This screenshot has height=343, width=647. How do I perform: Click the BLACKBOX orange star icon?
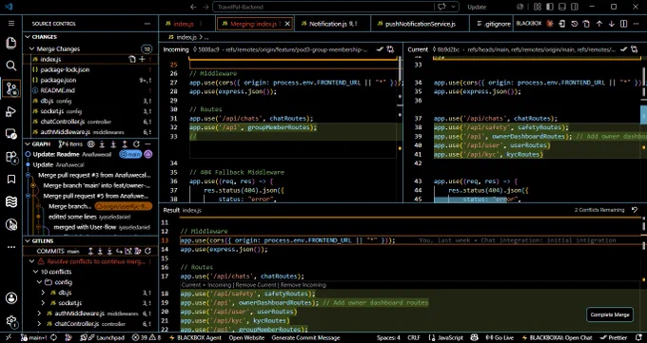pos(550,24)
